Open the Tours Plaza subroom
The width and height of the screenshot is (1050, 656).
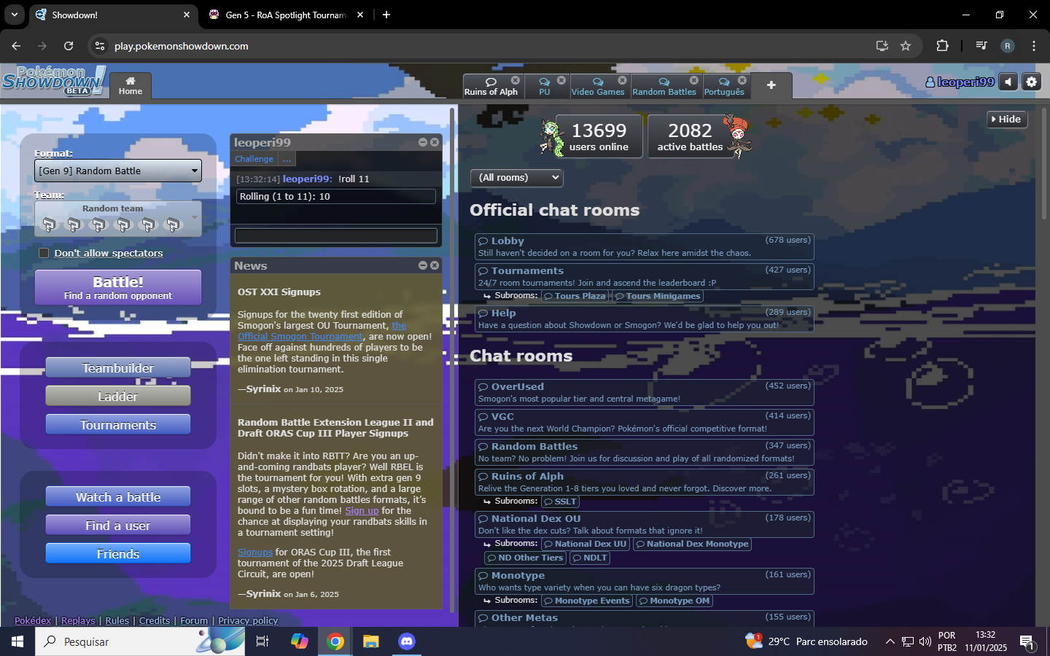pyautogui.click(x=575, y=296)
